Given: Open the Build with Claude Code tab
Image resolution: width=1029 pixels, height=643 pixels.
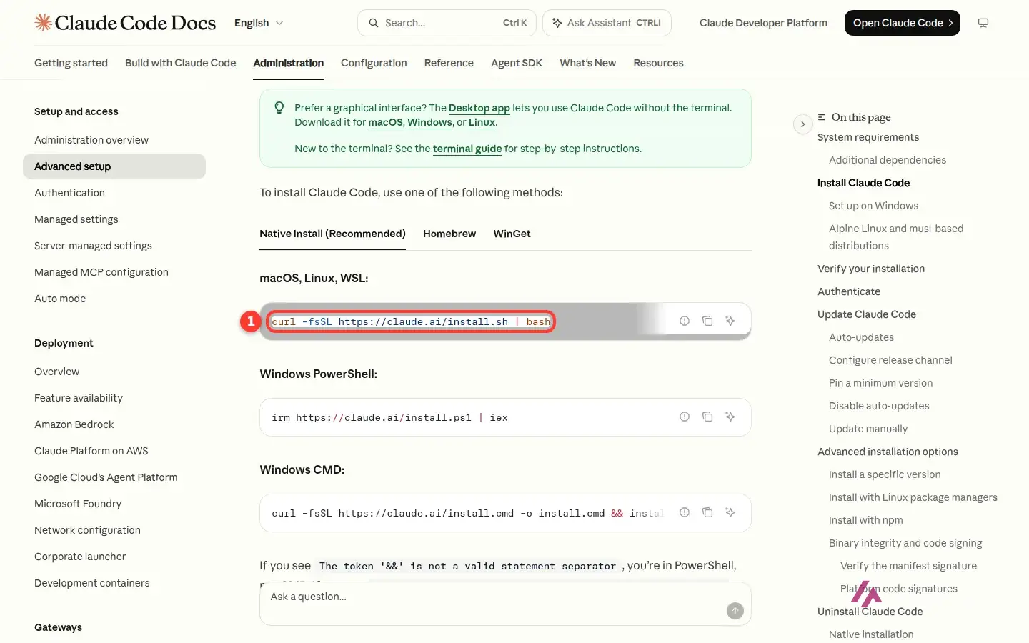Looking at the screenshot, I should tap(180, 63).
